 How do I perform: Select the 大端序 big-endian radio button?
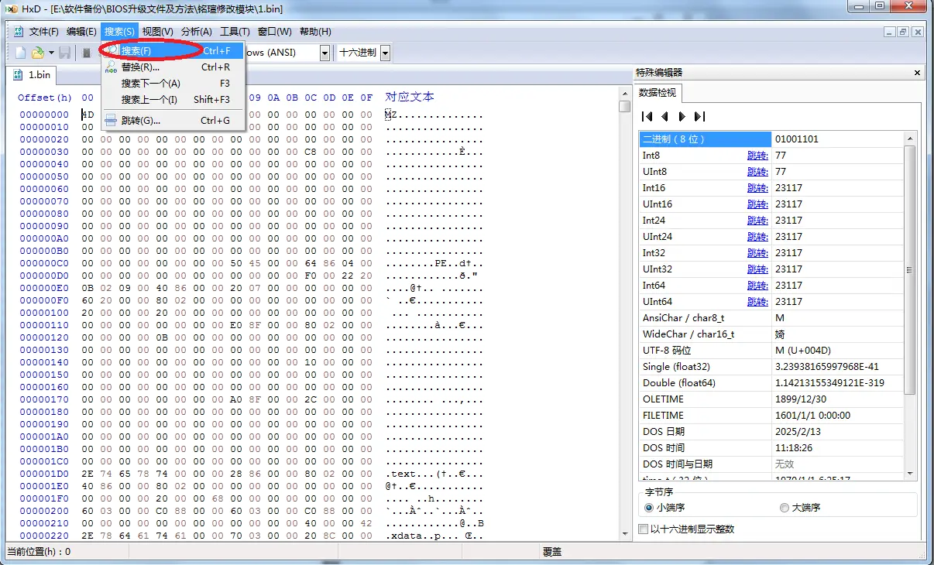pos(785,508)
